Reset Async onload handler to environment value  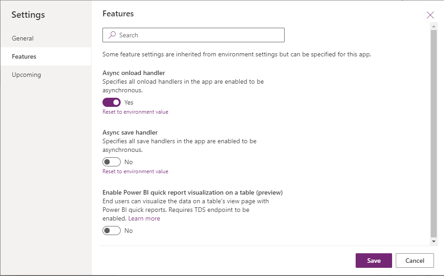coord(135,111)
